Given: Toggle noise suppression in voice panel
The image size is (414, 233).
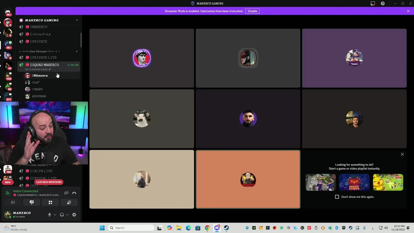Looking at the screenshot, I should click(x=66, y=193).
